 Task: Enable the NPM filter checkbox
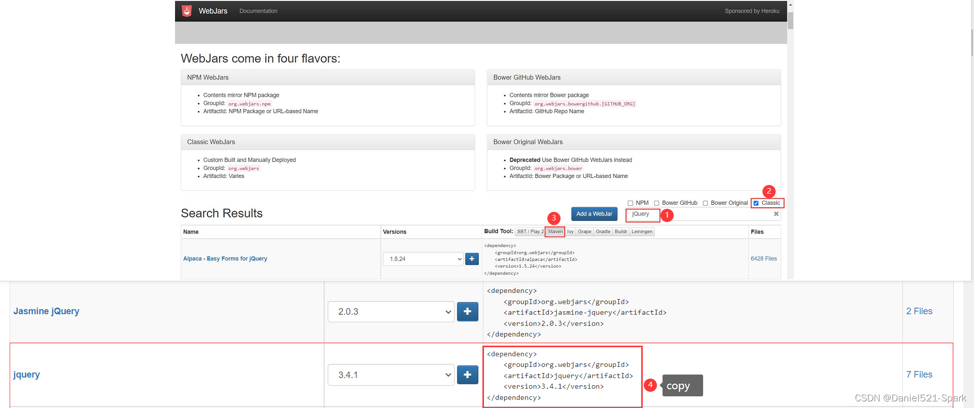(631, 203)
